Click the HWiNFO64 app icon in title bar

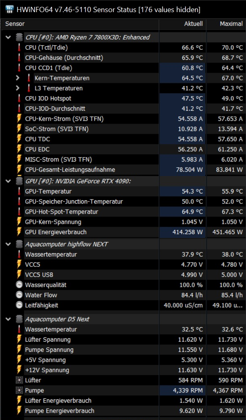(9, 10)
